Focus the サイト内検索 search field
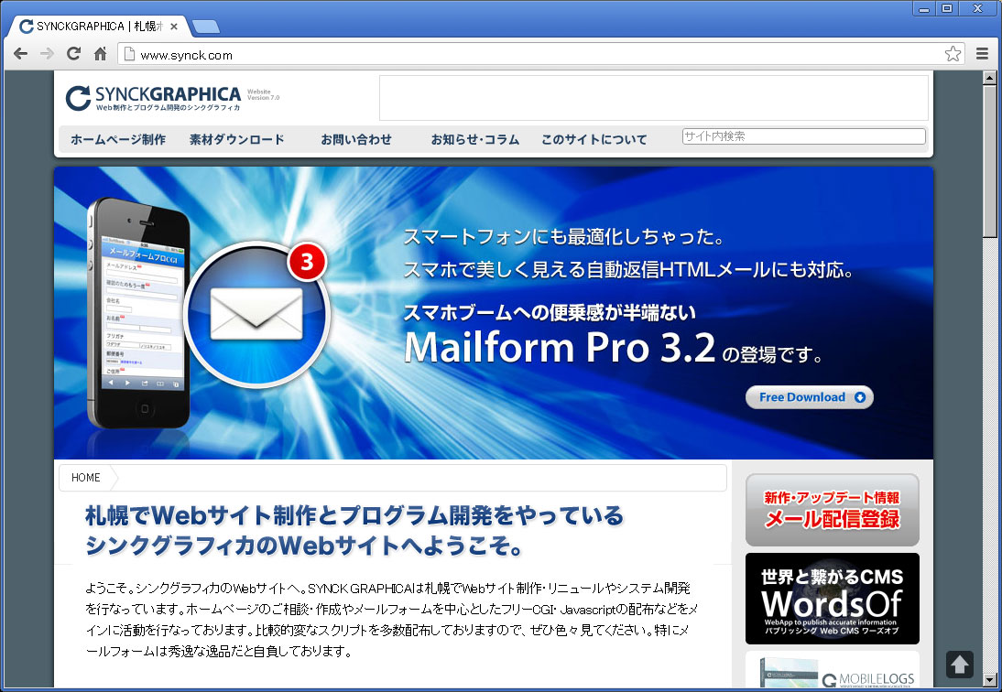1002x692 pixels. tap(804, 136)
